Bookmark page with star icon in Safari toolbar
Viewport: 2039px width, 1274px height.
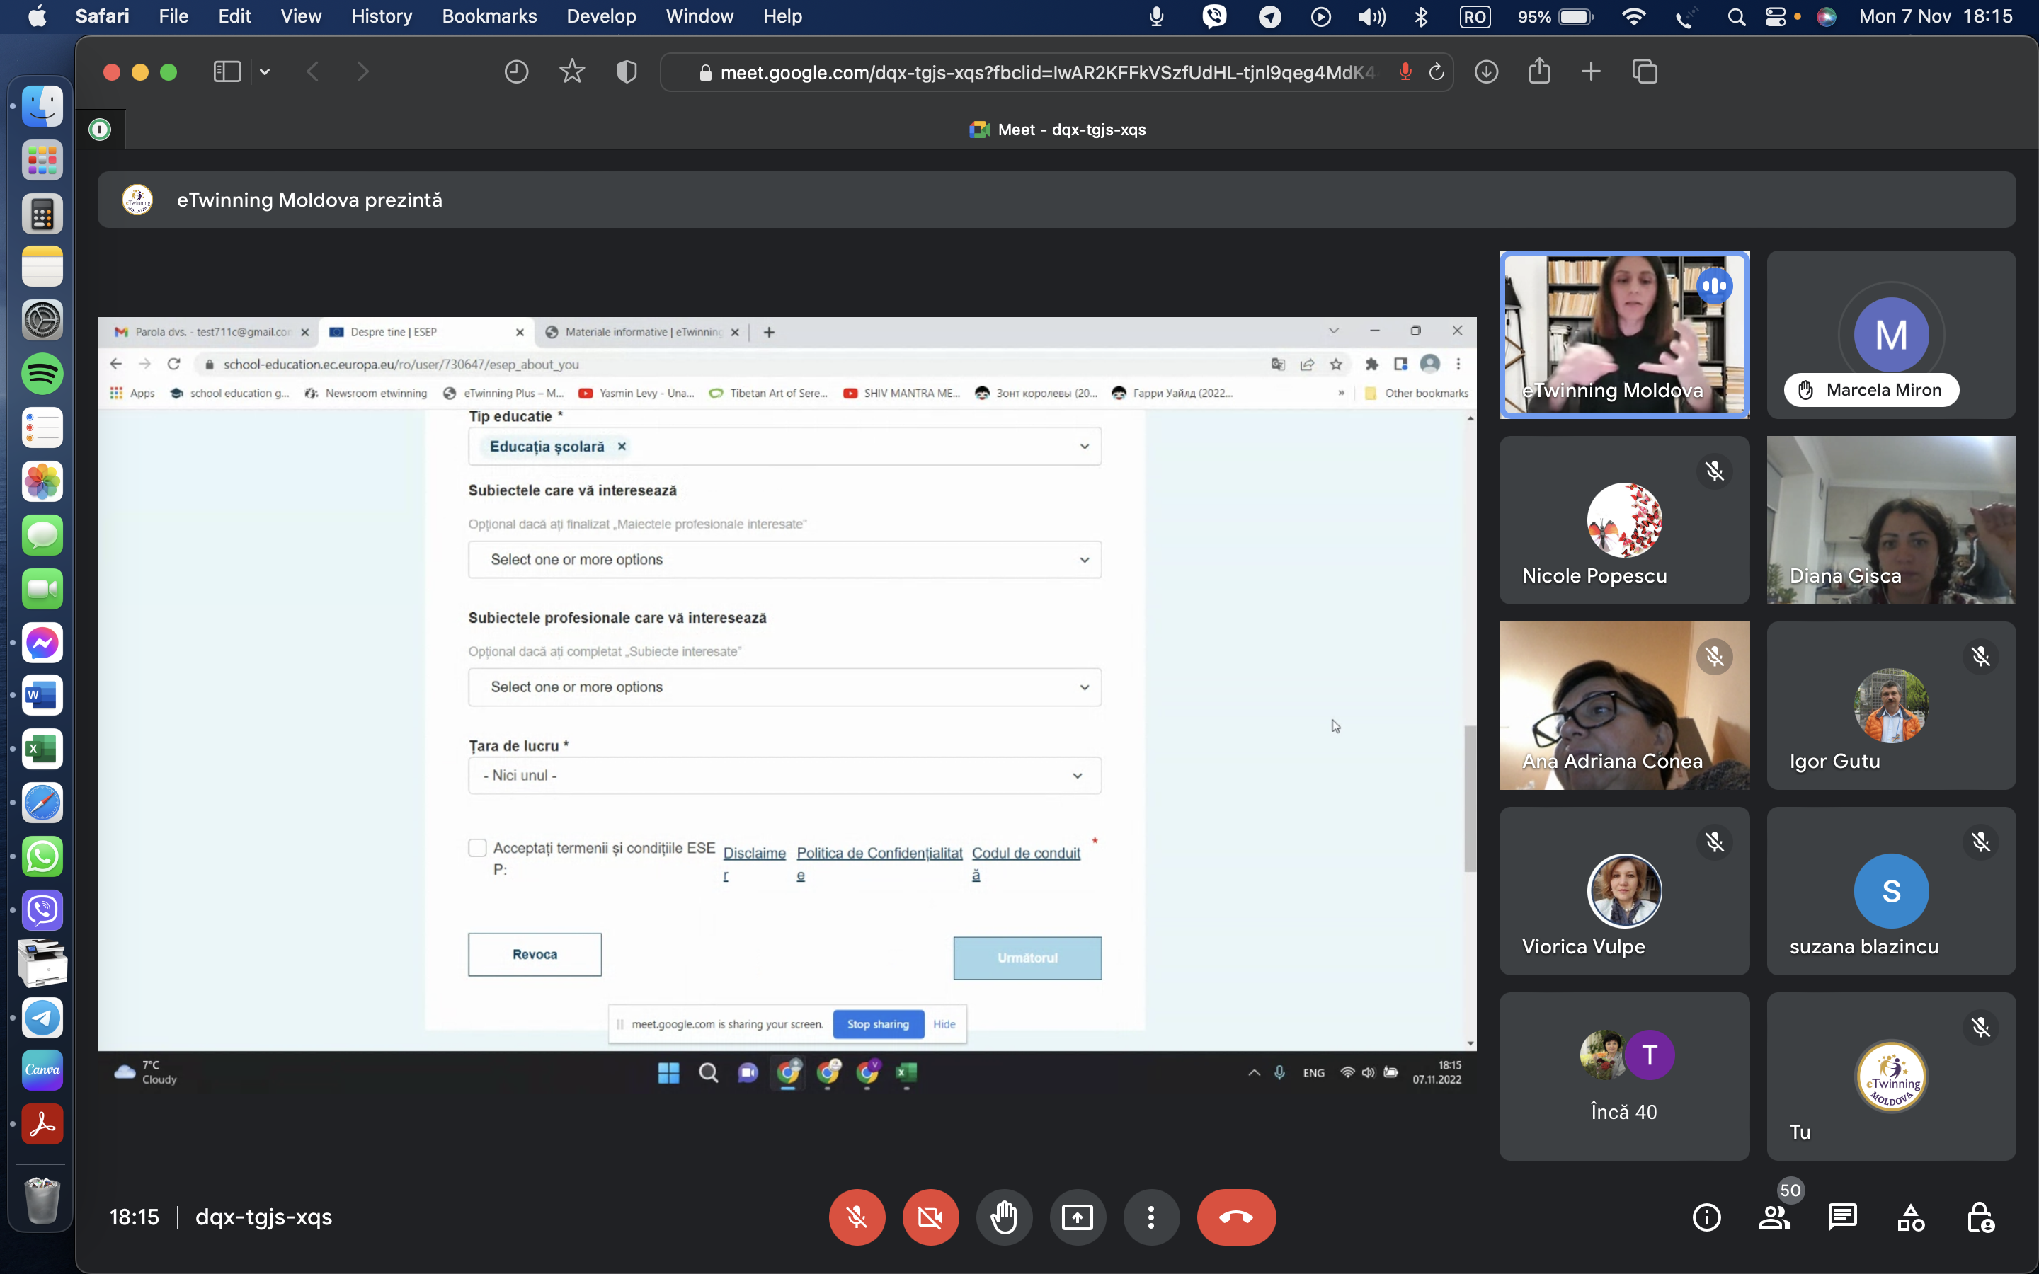pyautogui.click(x=572, y=71)
